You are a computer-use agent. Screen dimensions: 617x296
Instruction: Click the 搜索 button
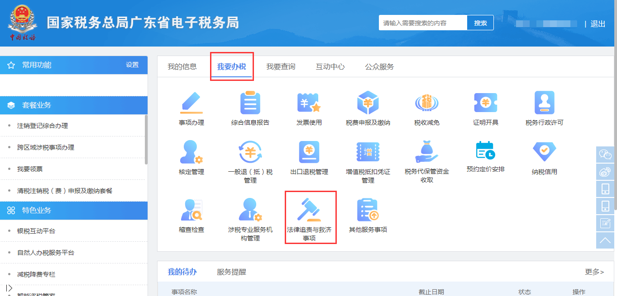point(480,23)
